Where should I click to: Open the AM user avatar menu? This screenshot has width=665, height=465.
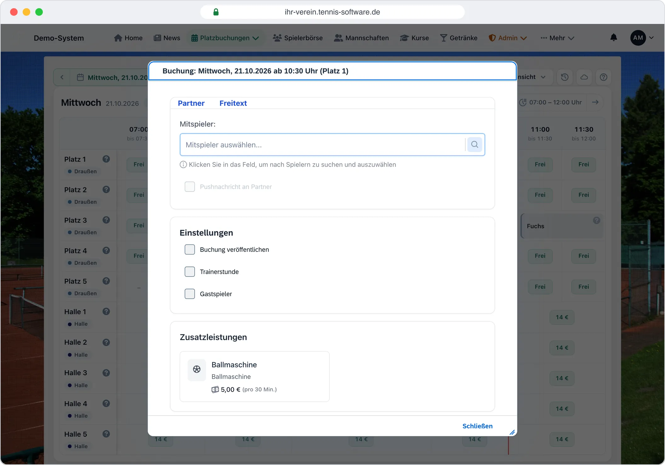(642, 38)
